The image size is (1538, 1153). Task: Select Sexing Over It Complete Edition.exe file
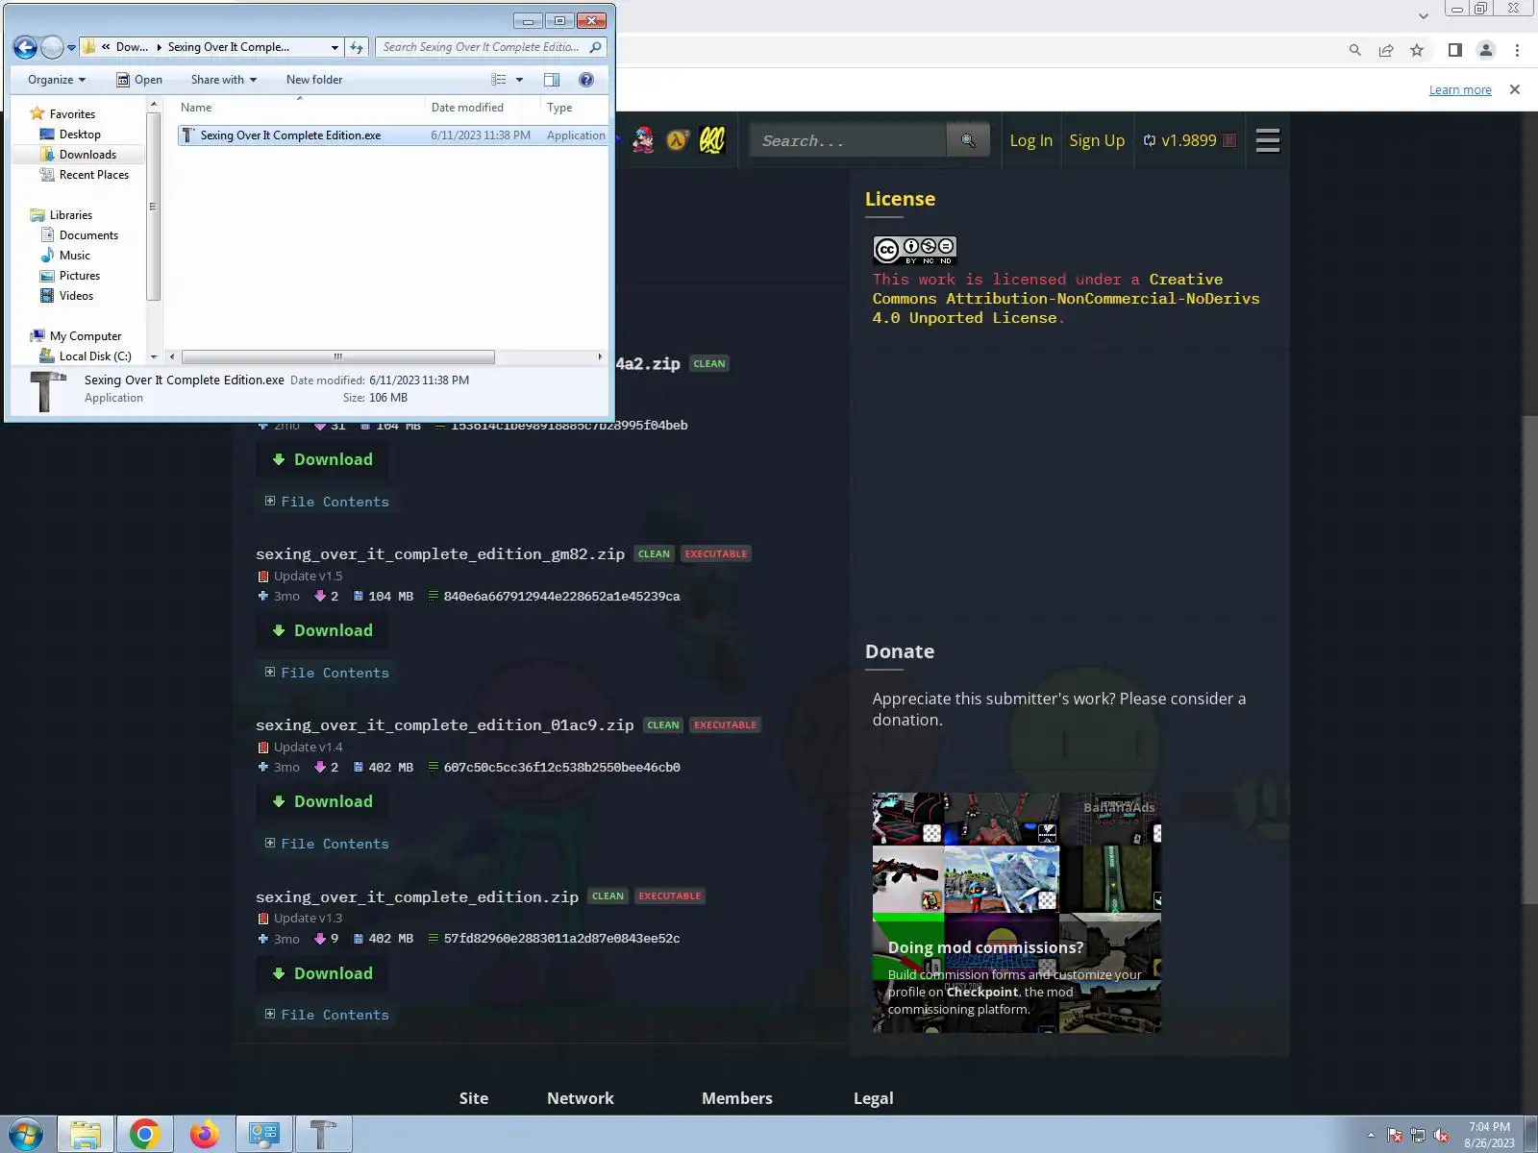392,135
